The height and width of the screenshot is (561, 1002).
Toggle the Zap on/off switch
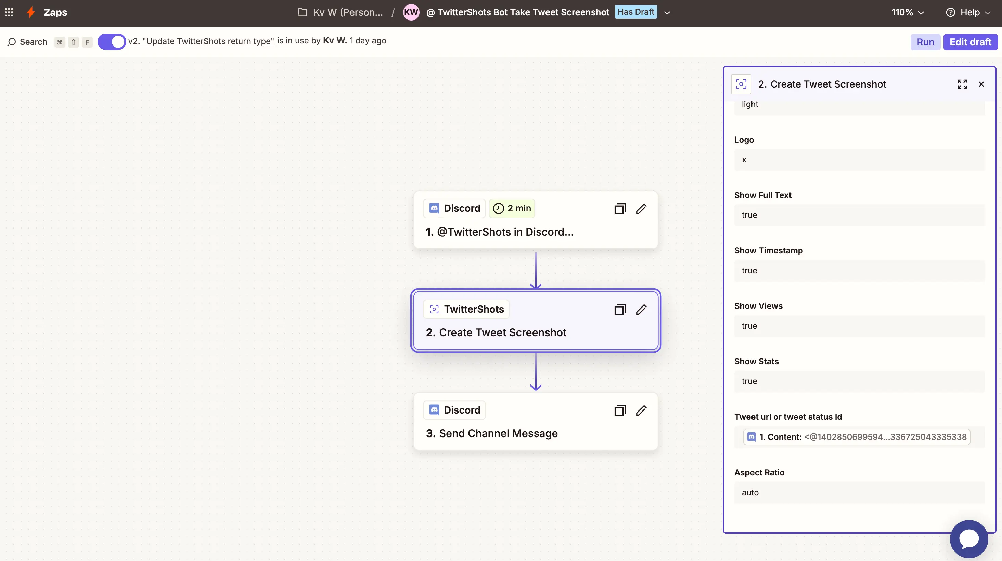tap(112, 42)
